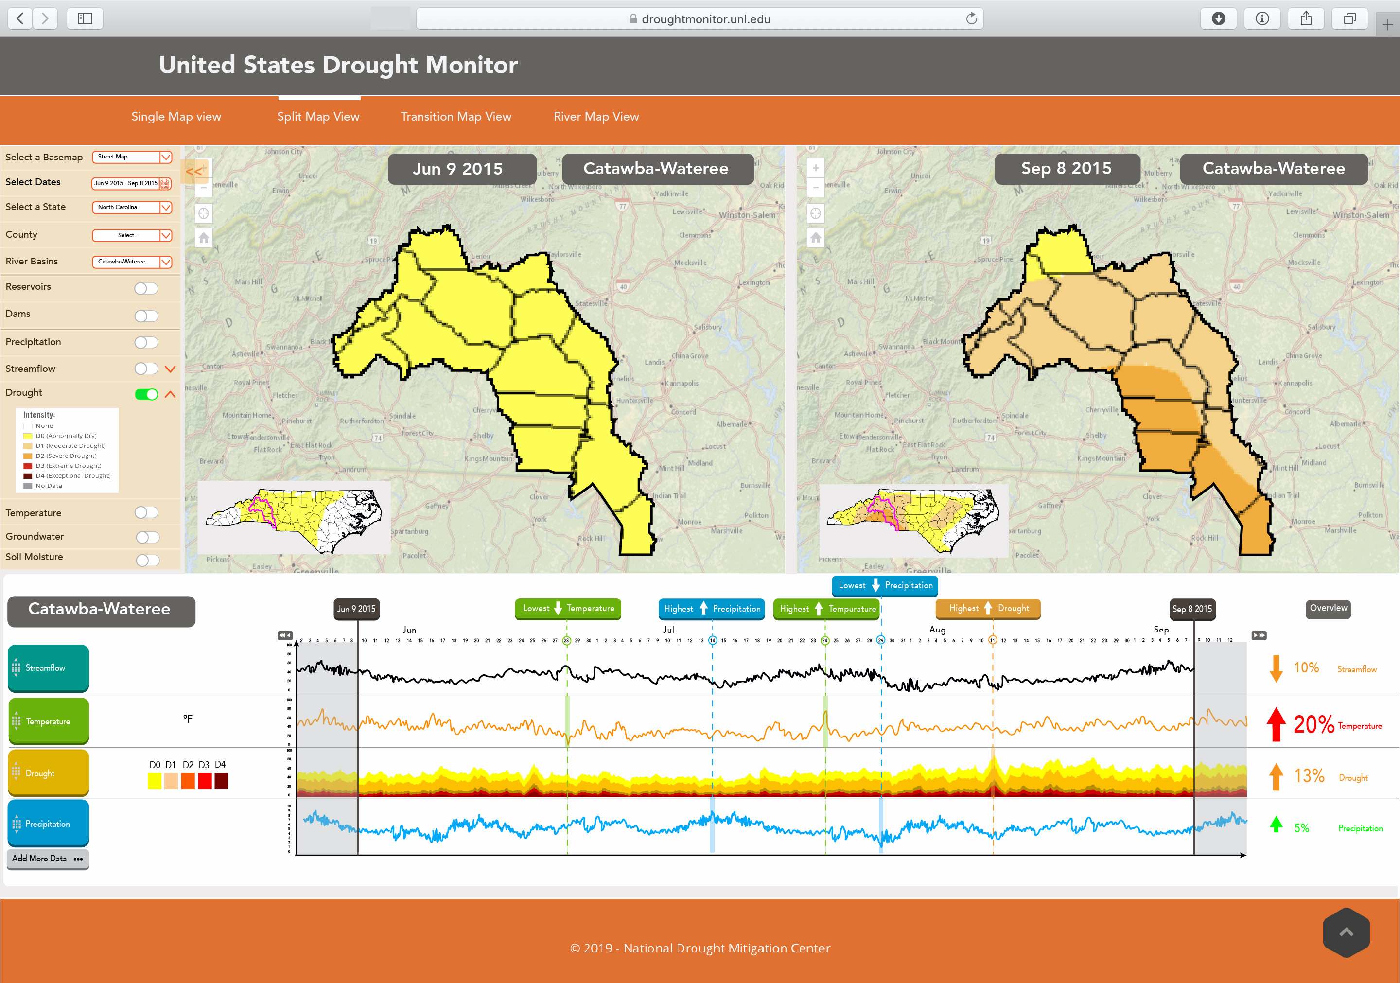Select the Precipitation data row button
Viewport: 1400px width, 983px height.
click(48, 824)
